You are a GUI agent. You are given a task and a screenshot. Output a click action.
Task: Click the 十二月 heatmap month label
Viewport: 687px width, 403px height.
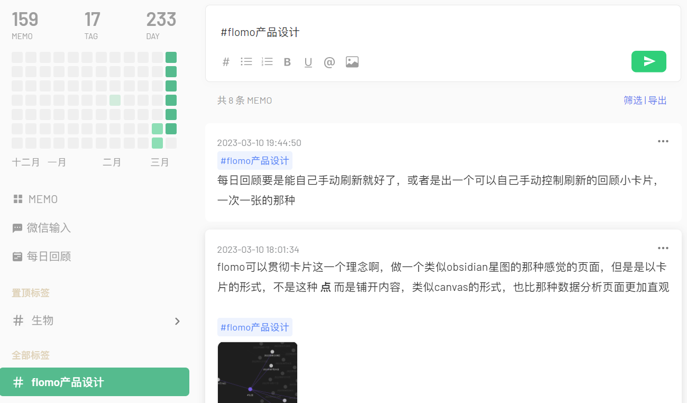pos(26,162)
